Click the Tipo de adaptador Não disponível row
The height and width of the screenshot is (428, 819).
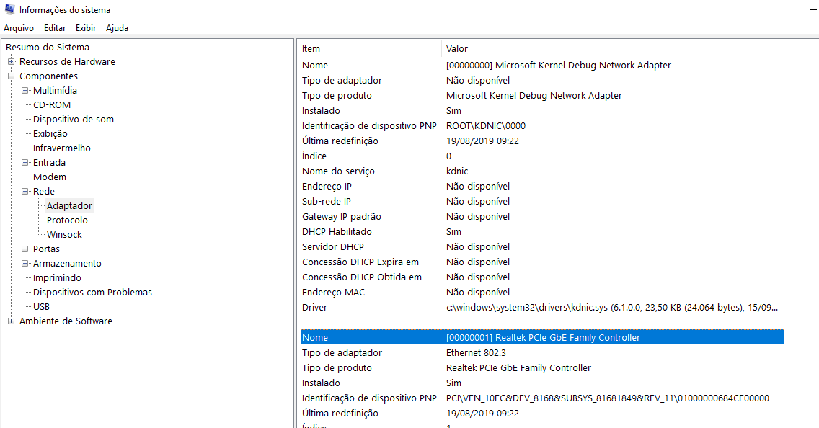542,81
